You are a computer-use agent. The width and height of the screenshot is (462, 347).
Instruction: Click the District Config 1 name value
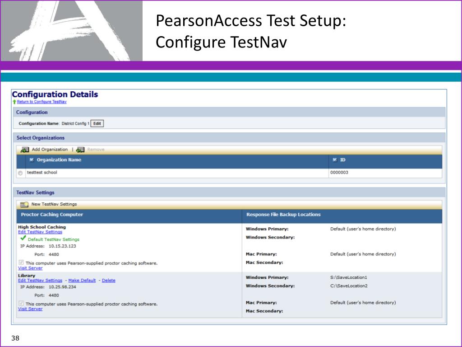(x=75, y=124)
